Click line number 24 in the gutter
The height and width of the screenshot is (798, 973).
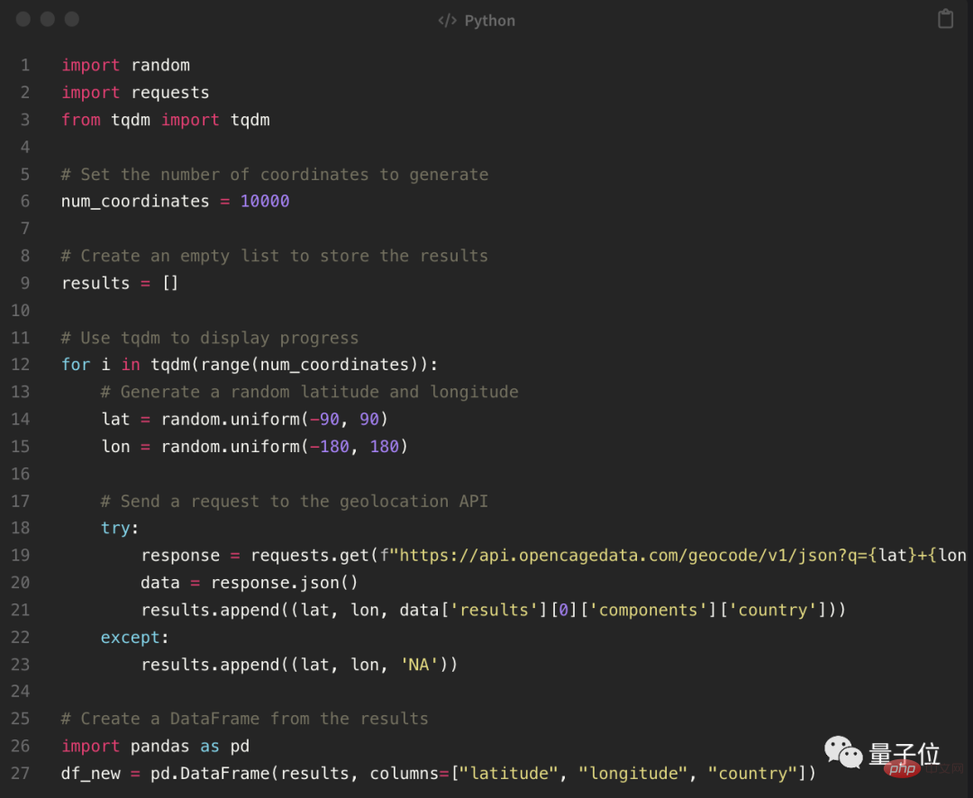click(x=20, y=691)
